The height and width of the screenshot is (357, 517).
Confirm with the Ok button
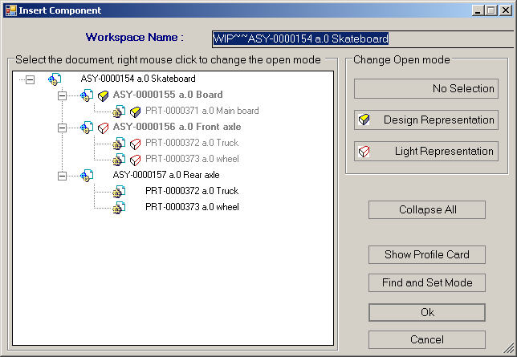[426, 311]
